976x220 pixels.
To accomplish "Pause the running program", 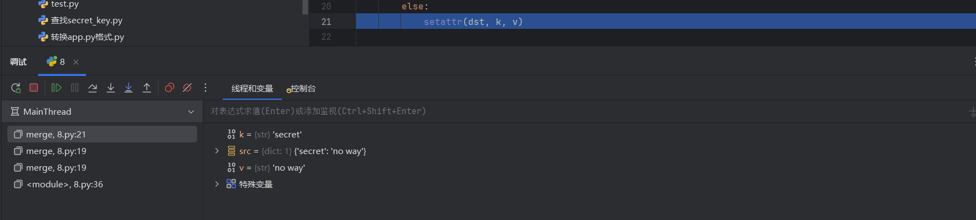I will (75, 88).
